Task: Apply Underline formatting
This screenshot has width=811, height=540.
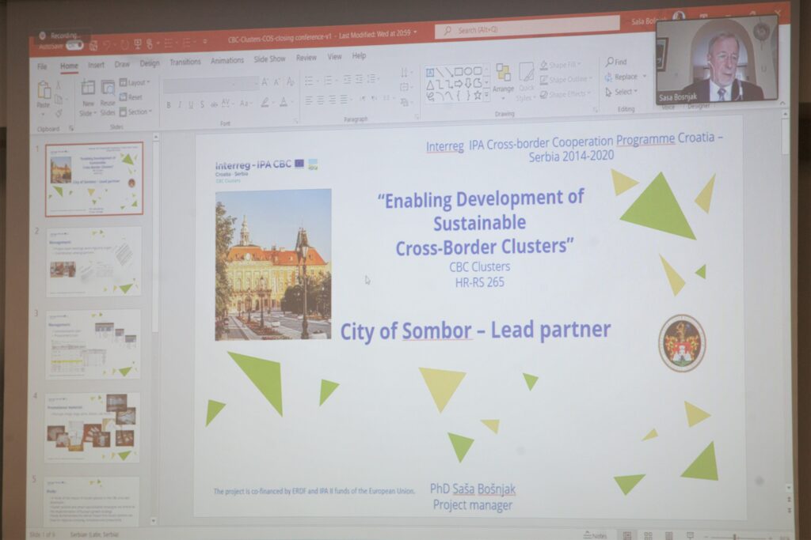Action: 190,105
